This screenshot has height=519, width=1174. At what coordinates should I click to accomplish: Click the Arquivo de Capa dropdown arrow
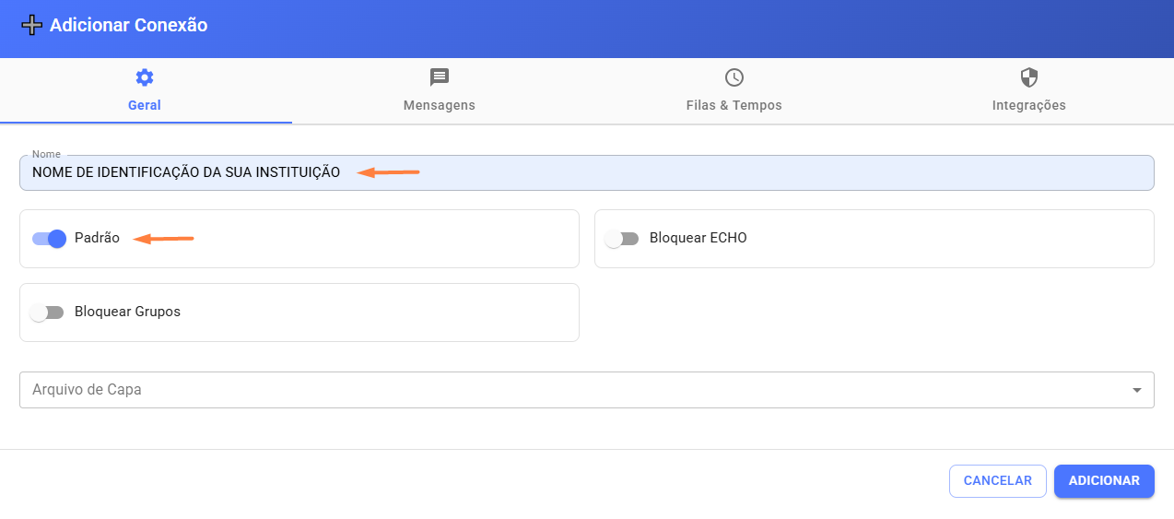[1136, 390]
